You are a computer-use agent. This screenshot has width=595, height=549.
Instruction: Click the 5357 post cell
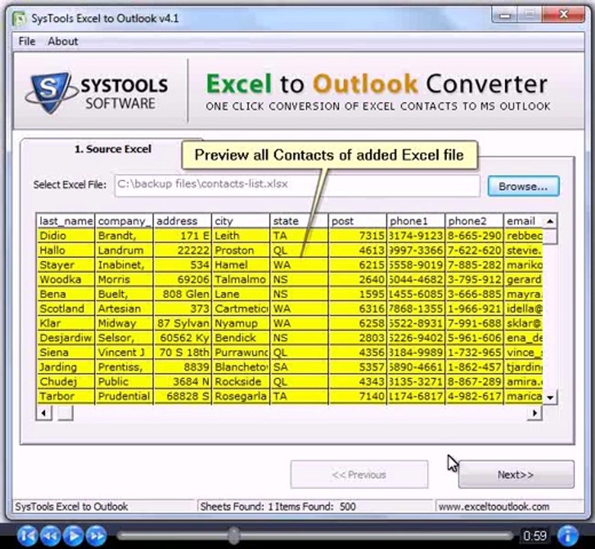point(358,367)
